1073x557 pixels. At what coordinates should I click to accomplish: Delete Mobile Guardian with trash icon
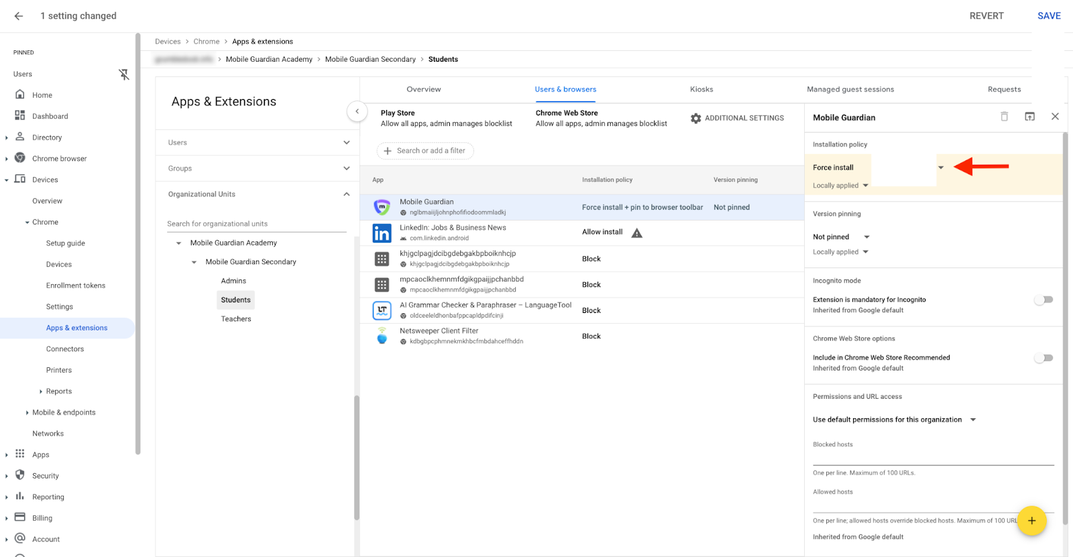click(1004, 117)
